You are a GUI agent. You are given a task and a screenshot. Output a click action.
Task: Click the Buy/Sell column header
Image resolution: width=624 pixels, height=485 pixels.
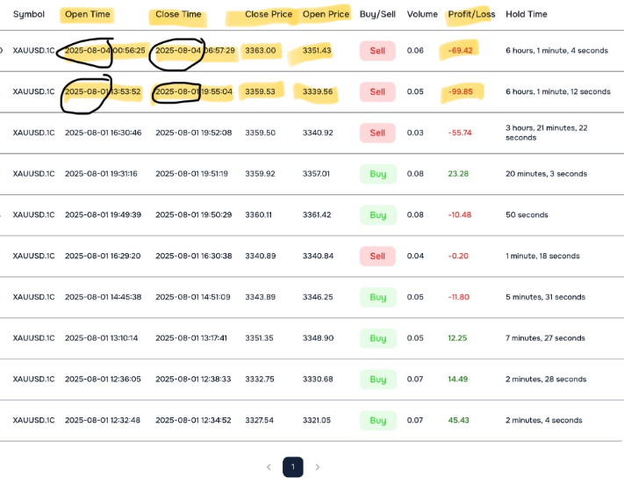377,14
